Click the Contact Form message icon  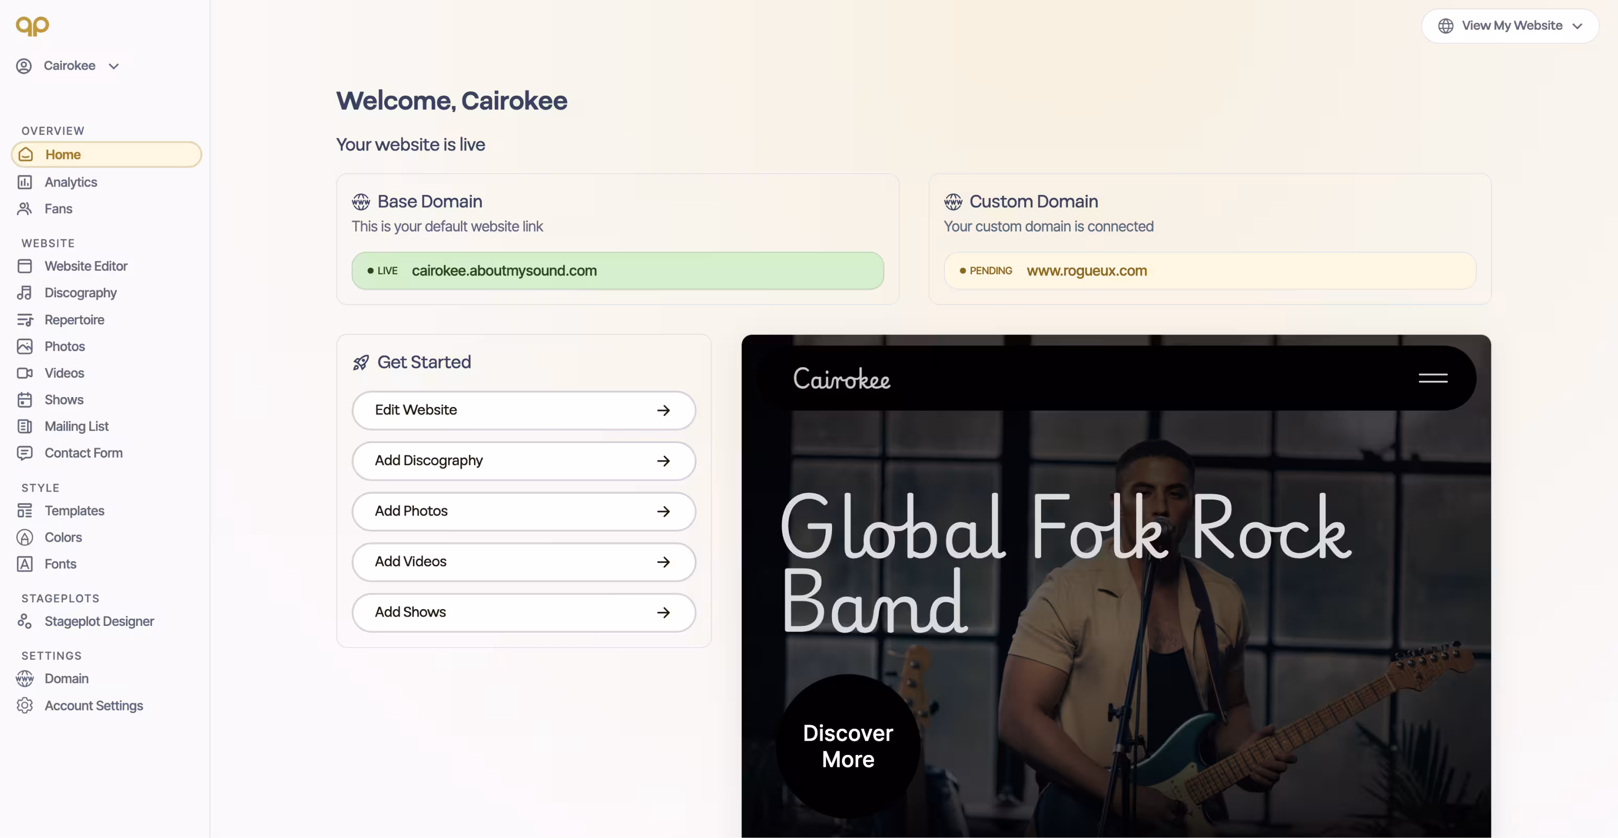click(x=25, y=453)
